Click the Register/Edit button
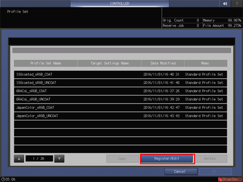The image size is (243, 182). (x=167, y=159)
